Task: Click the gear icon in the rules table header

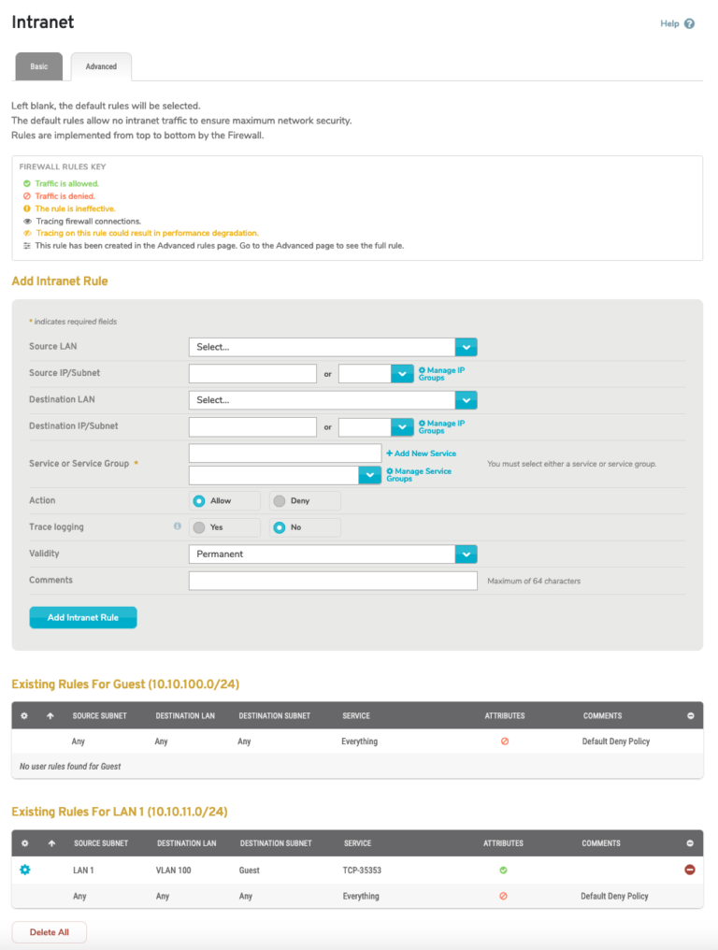Action: pyautogui.click(x=26, y=842)
